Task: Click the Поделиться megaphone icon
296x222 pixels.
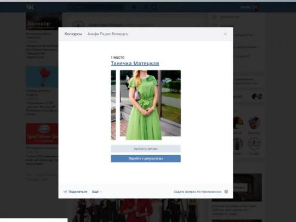Action: pos(65,192)
